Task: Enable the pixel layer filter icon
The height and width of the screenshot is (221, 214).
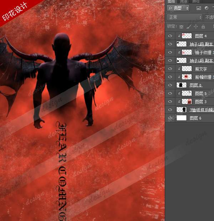Action: coord(199,8)
